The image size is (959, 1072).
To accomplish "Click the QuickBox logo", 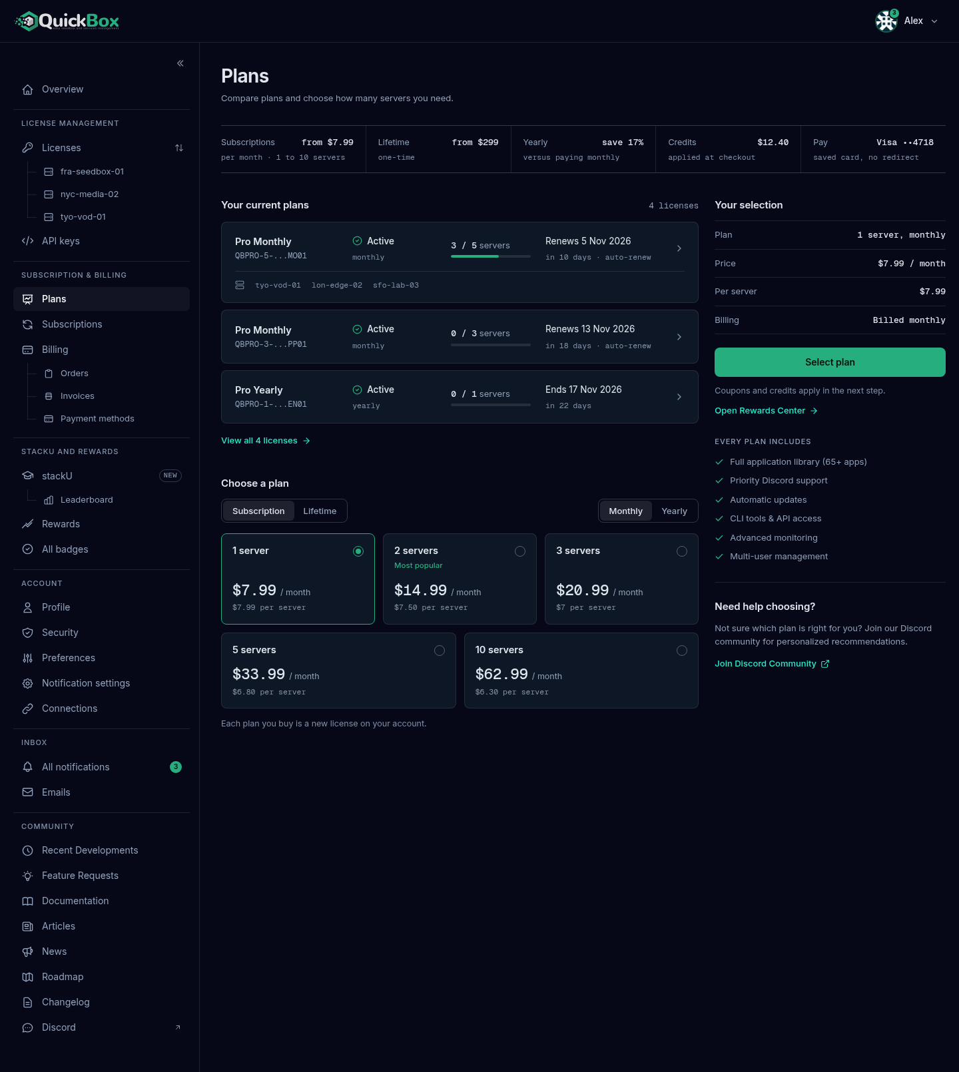I will [67, 21].
